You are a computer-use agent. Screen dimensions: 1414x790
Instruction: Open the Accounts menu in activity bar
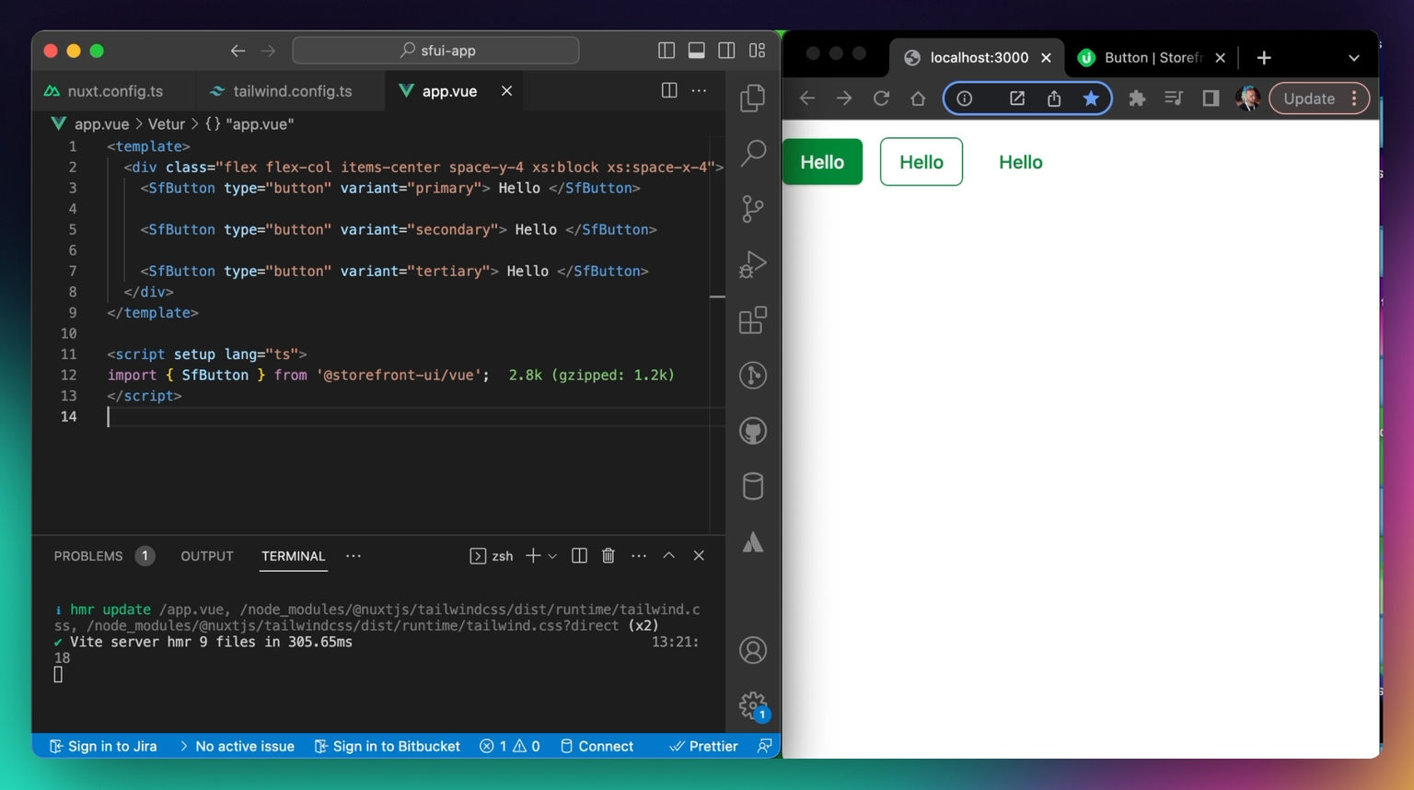point(753,651)
